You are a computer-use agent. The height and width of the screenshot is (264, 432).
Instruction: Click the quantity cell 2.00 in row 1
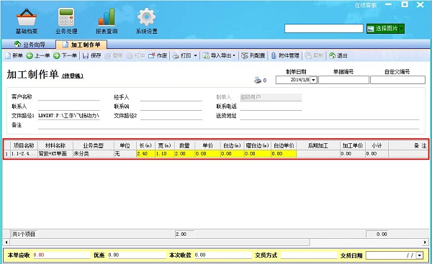click(x=184, y=154)
